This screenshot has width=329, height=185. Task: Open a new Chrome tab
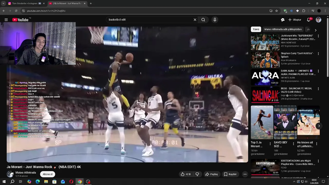[x=91, y=3]
